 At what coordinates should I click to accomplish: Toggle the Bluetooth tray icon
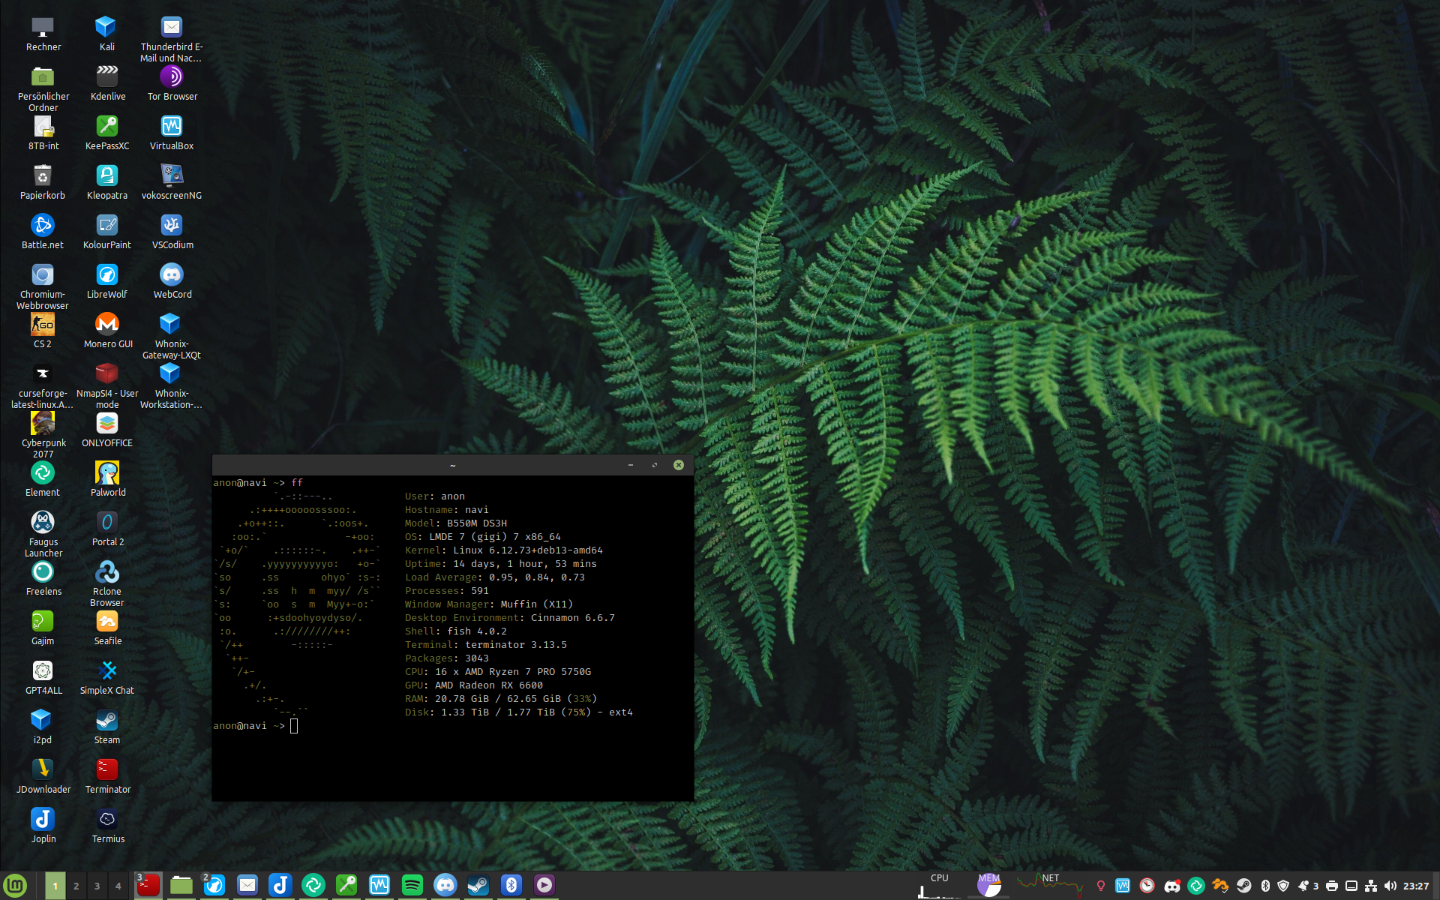[1265, 886]
